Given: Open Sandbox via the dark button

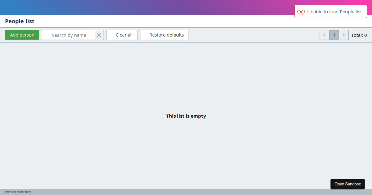Looking at the screenshot, I should point(348,184).
